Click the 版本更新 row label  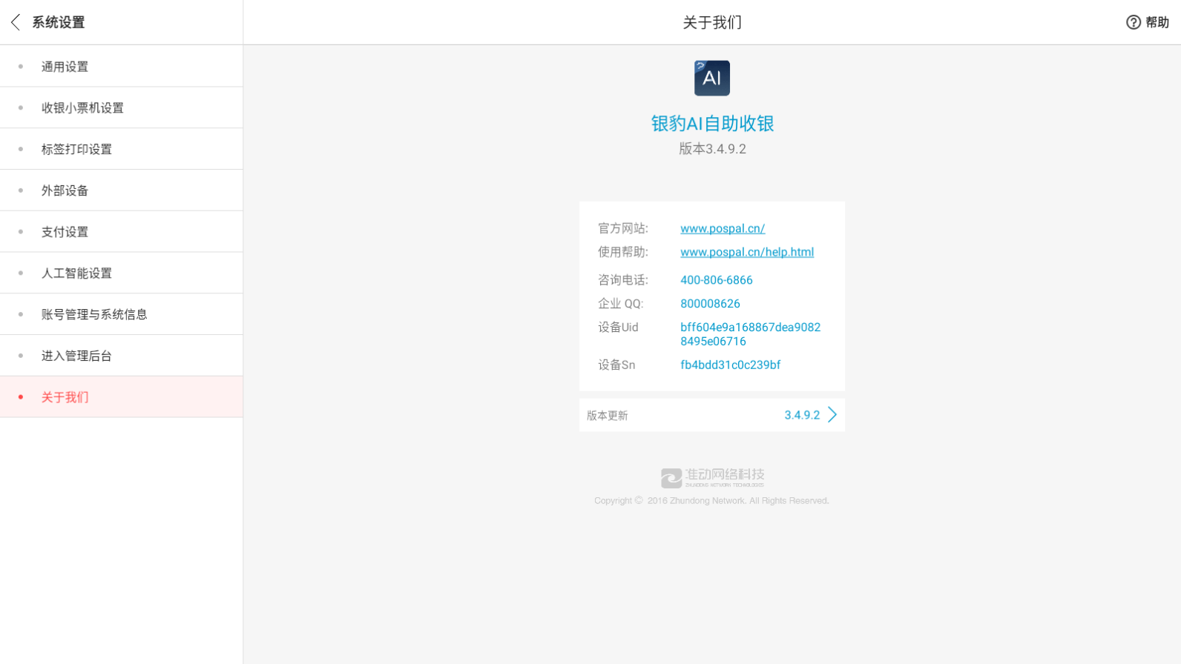click(x=608, y=416)
